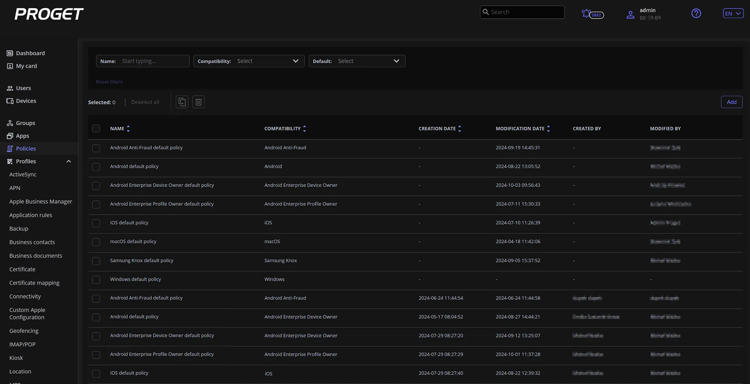Open the Backup profile item
This screenshot has height=384, width=750.
[19, 229]
